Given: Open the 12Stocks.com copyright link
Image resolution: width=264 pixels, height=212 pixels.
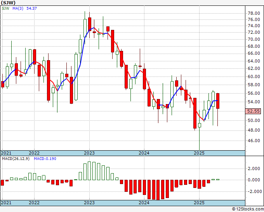Looking at the screenshot, I should pyautogui.click(x=248, y=209).
